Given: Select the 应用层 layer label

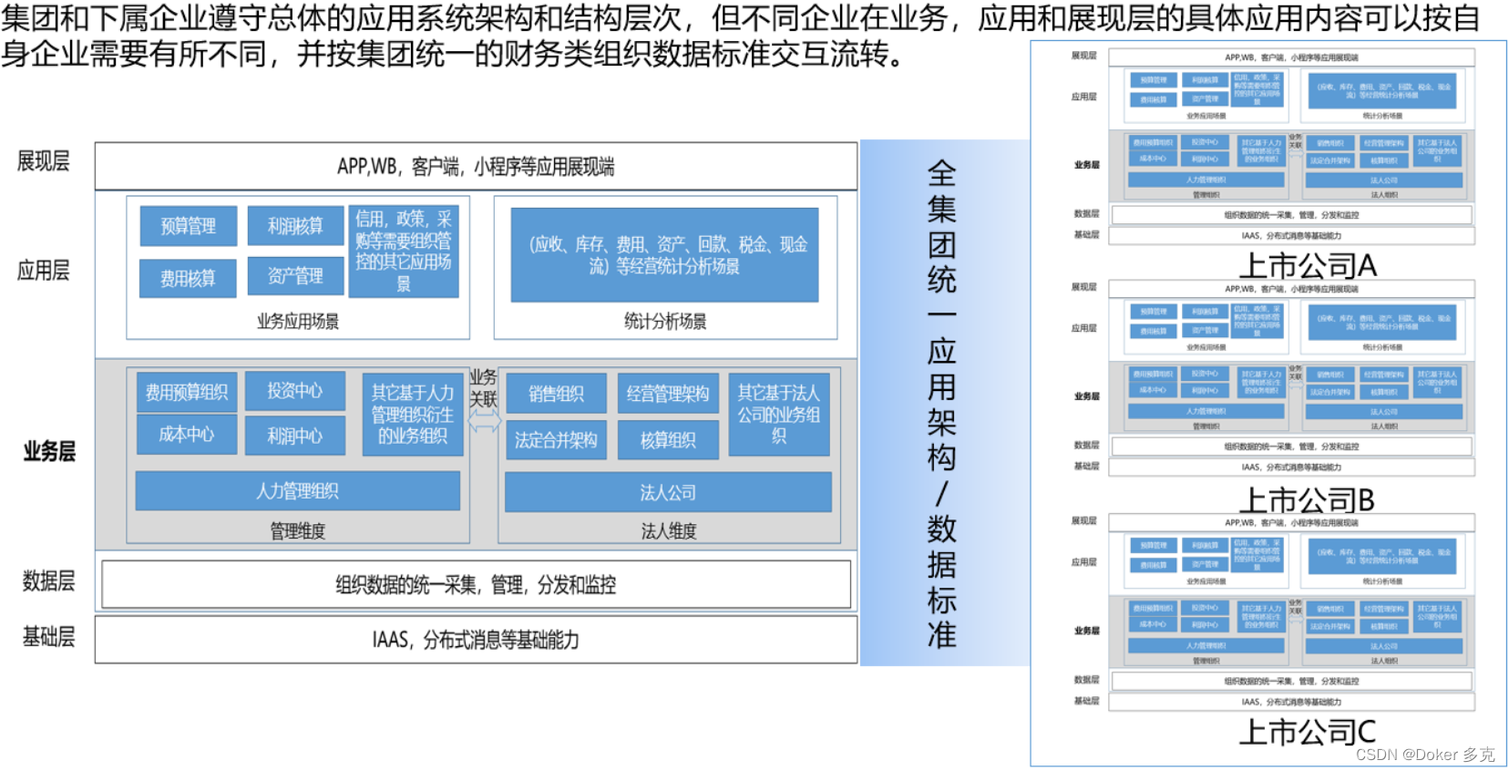Looking at the screenshot, I should coord(44,271).
